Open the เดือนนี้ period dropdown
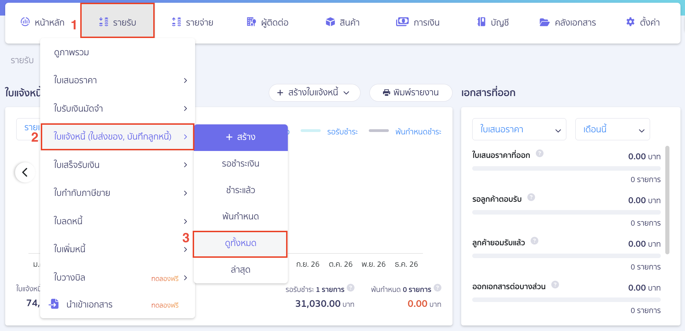685x331 pixels. [612, 129]
